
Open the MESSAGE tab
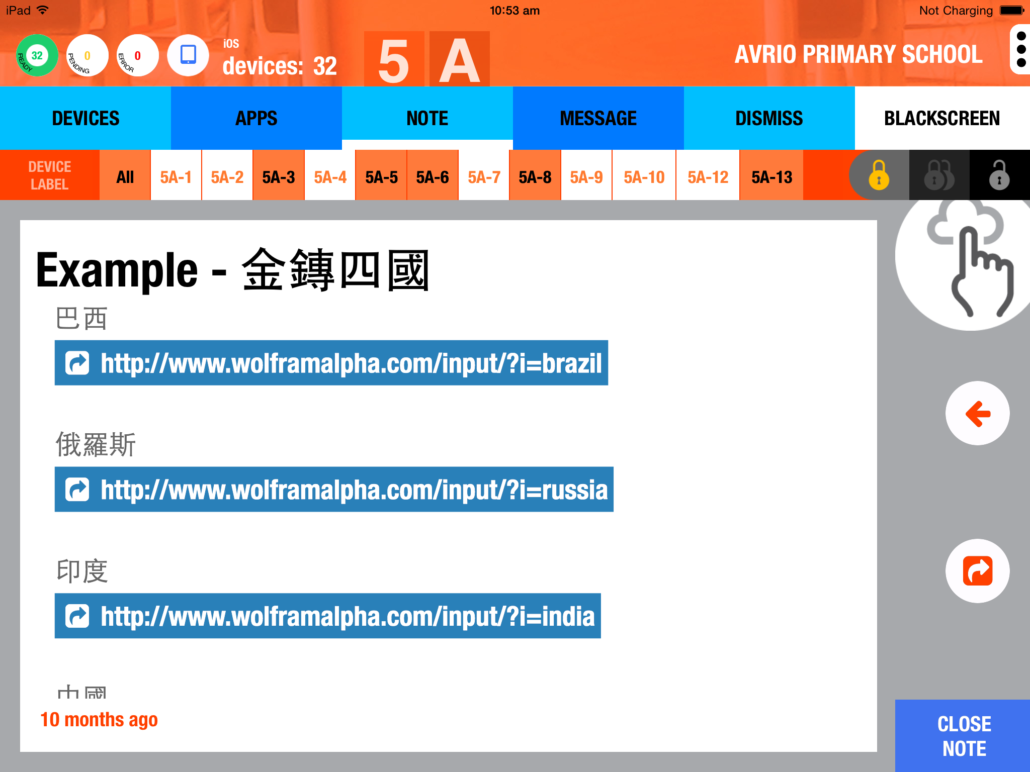coord(598,118)
